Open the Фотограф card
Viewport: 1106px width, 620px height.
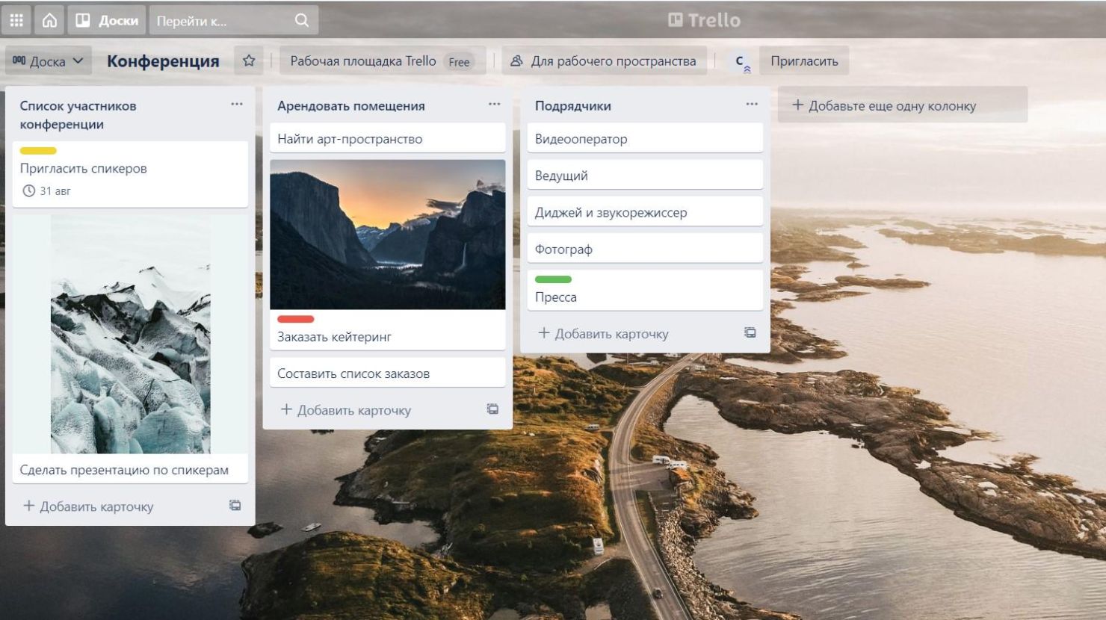pos(645,249)
